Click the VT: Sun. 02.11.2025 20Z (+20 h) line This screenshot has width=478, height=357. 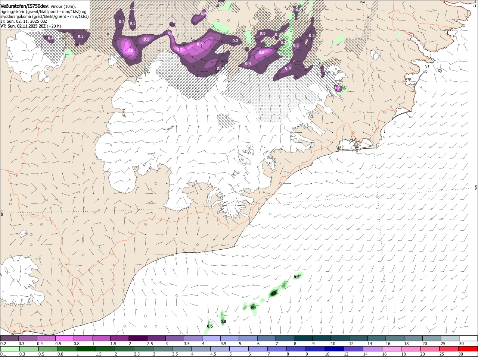coord(31,26)
